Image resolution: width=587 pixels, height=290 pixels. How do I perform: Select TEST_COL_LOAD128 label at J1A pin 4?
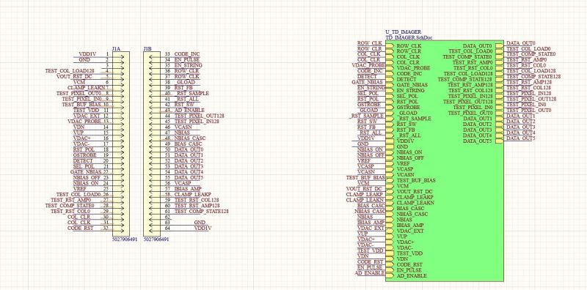click(x=70, y=70)
